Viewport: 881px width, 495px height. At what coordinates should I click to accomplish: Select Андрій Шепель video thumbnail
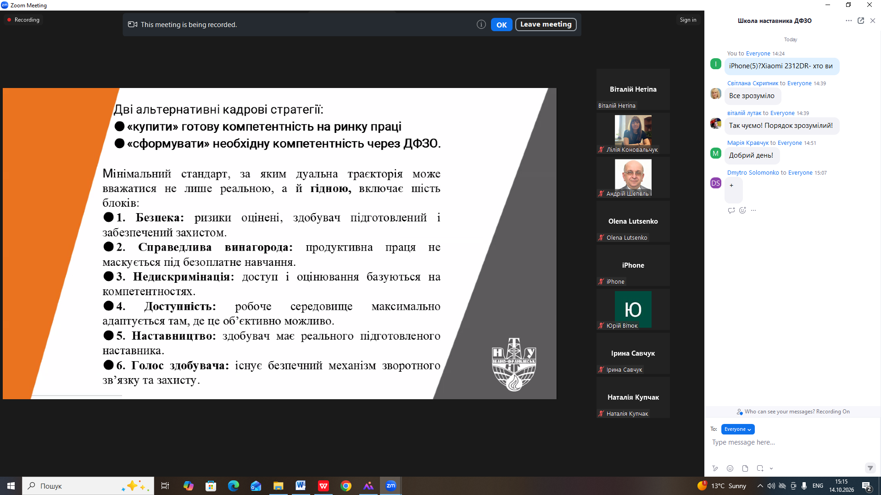tap(633, 177)
